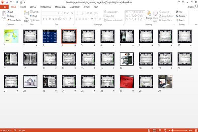Click Convert to SmartArt
The height and width of the screenshot is (132, 198).
point(113,20)
